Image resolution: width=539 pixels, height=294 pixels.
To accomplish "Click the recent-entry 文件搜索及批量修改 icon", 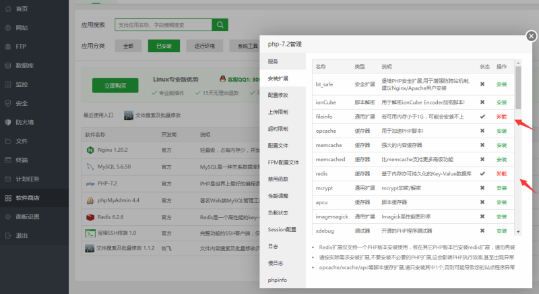I will coord(129,115).
